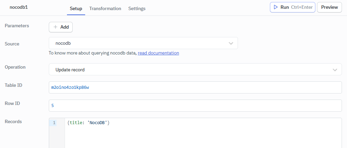Image resolution: width=347 pixels, height=148 pixels.
Task: Add a new parameter
Action: click(x=61, y=27)
